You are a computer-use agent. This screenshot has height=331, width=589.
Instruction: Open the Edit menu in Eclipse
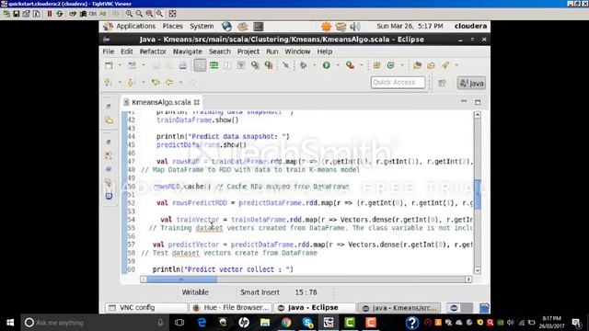point(127,51)
